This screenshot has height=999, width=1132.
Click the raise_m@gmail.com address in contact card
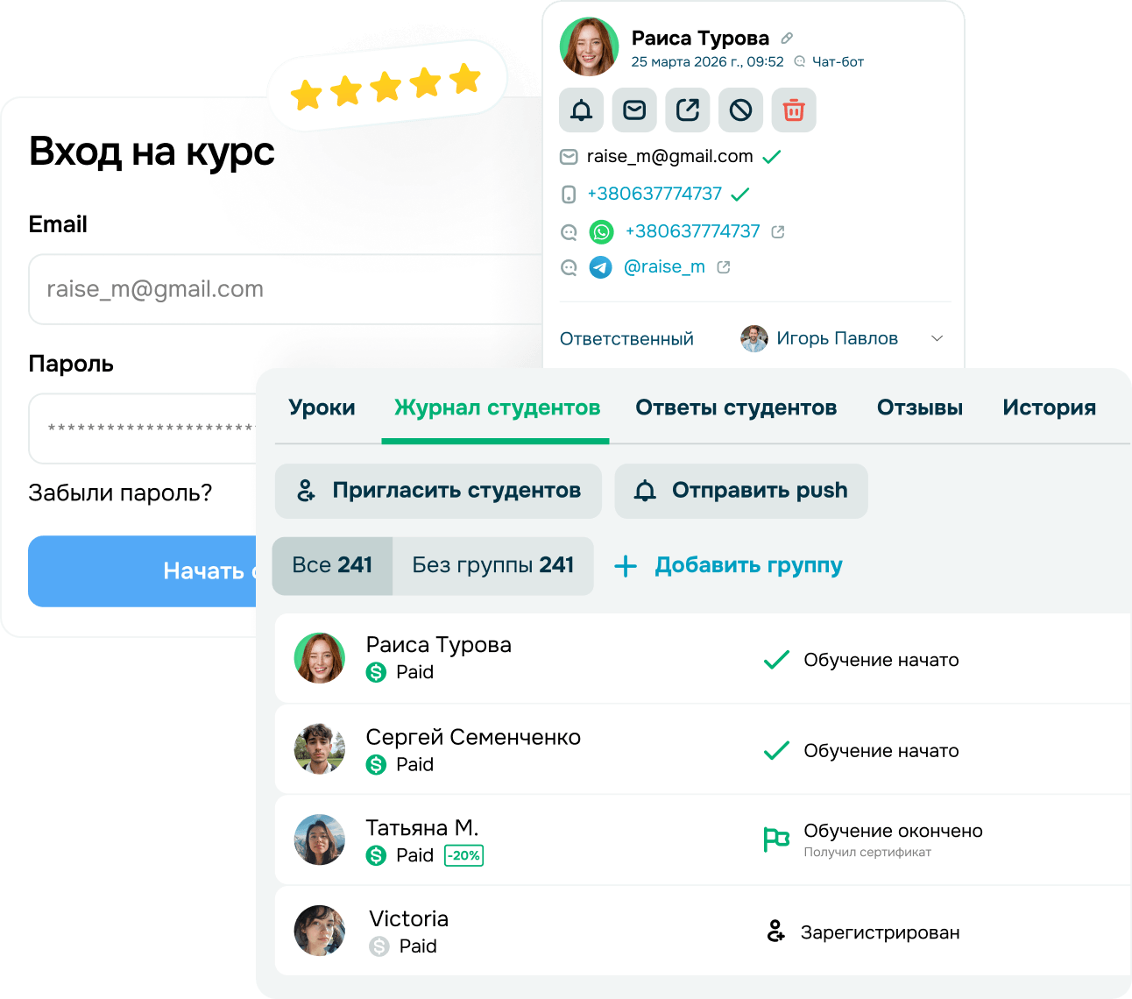669,156
